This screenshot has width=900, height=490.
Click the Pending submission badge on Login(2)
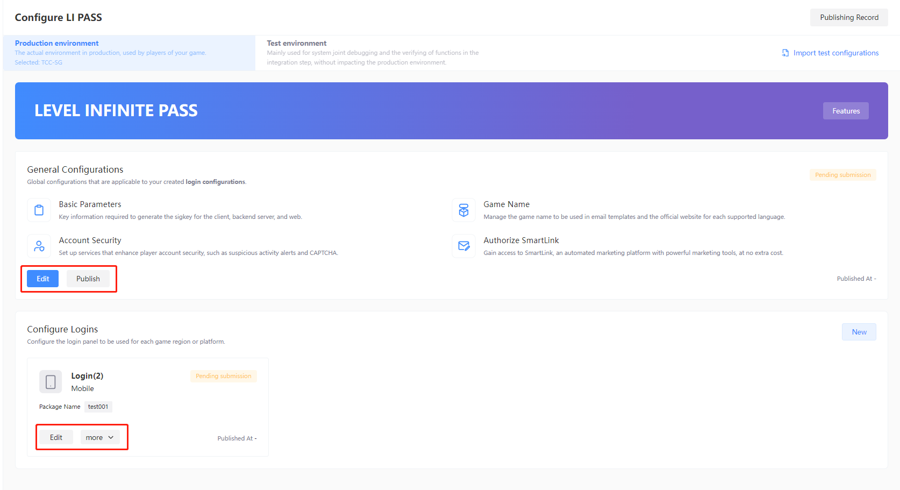[x=223, y=375]
